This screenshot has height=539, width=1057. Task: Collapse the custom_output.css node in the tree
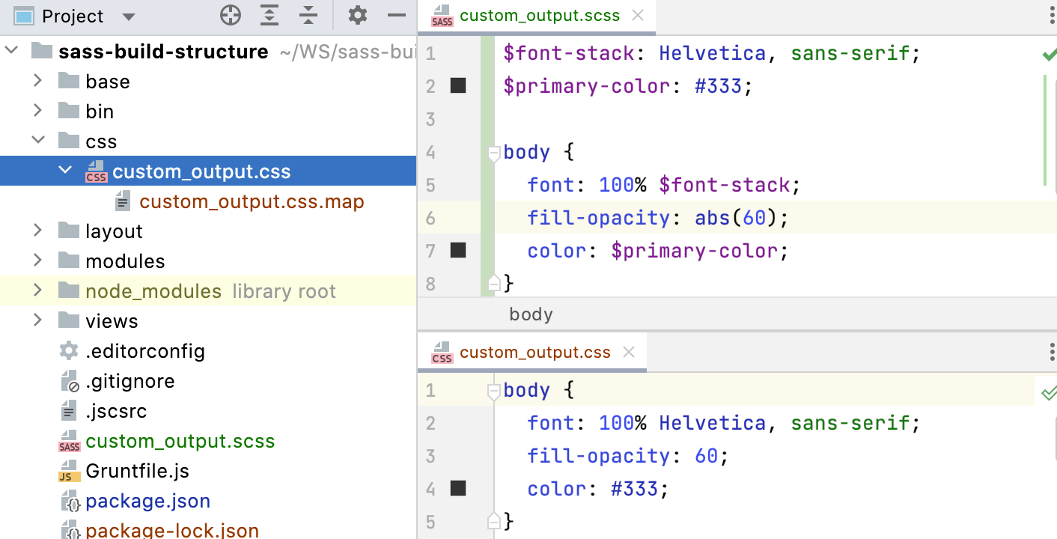64,171
